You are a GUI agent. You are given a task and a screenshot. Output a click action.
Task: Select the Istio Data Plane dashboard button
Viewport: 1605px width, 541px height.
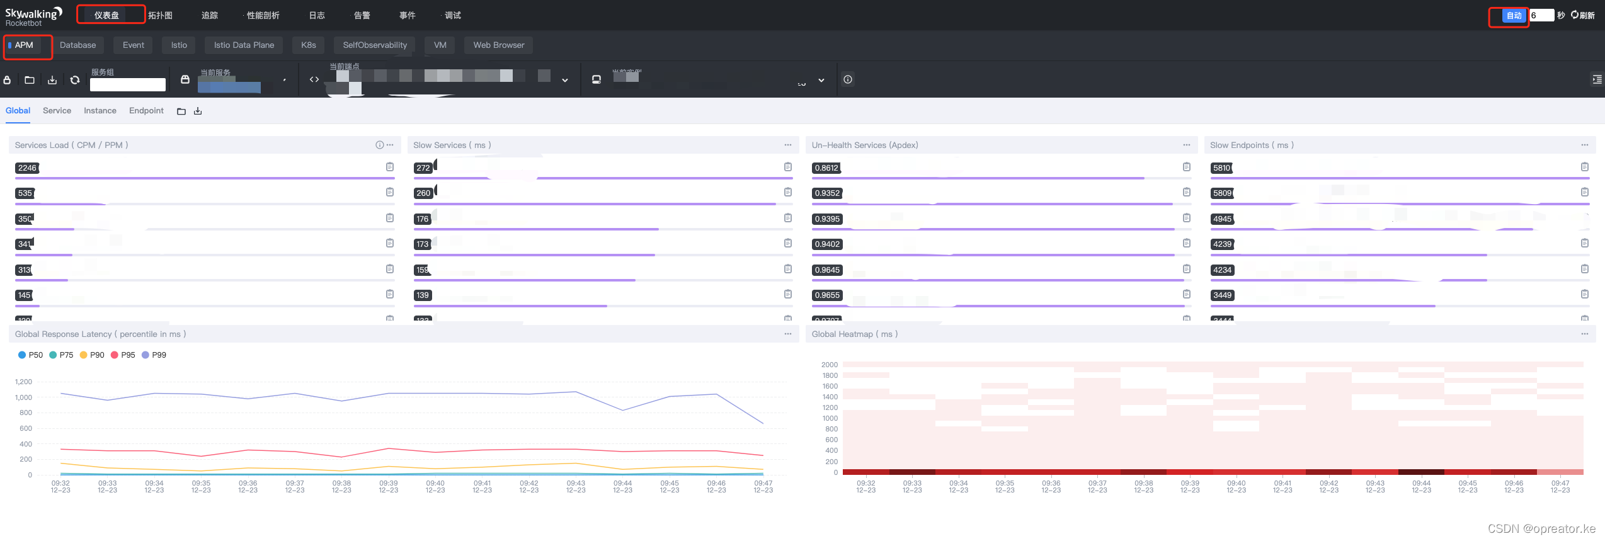[x=244, y=45]
